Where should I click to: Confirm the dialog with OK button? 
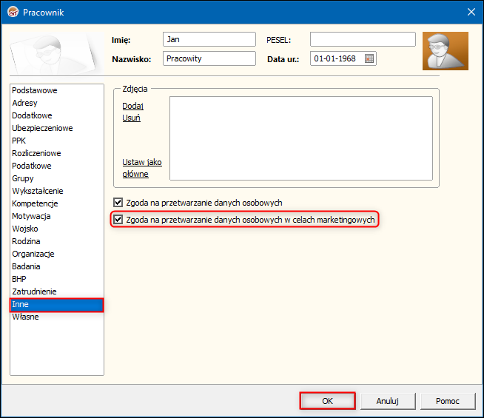point(328,401)
